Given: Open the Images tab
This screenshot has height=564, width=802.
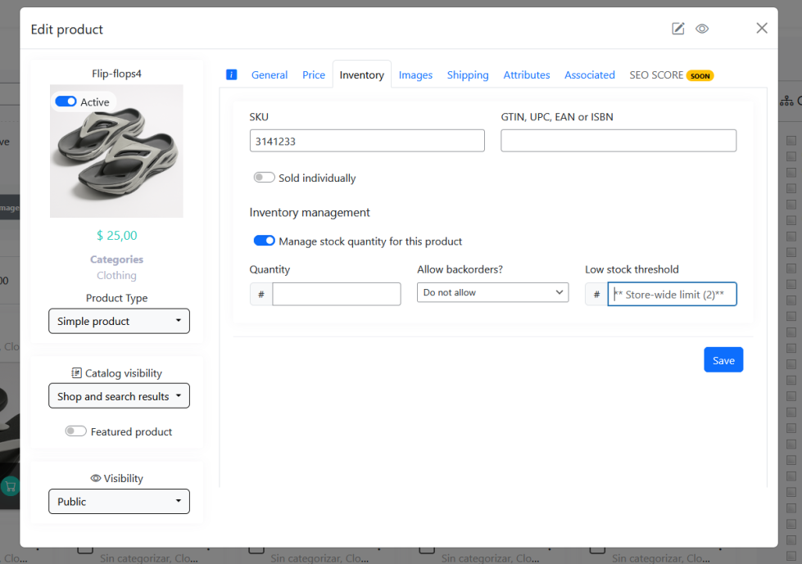Looking at the screenshot, I should (x=415, y=75).
